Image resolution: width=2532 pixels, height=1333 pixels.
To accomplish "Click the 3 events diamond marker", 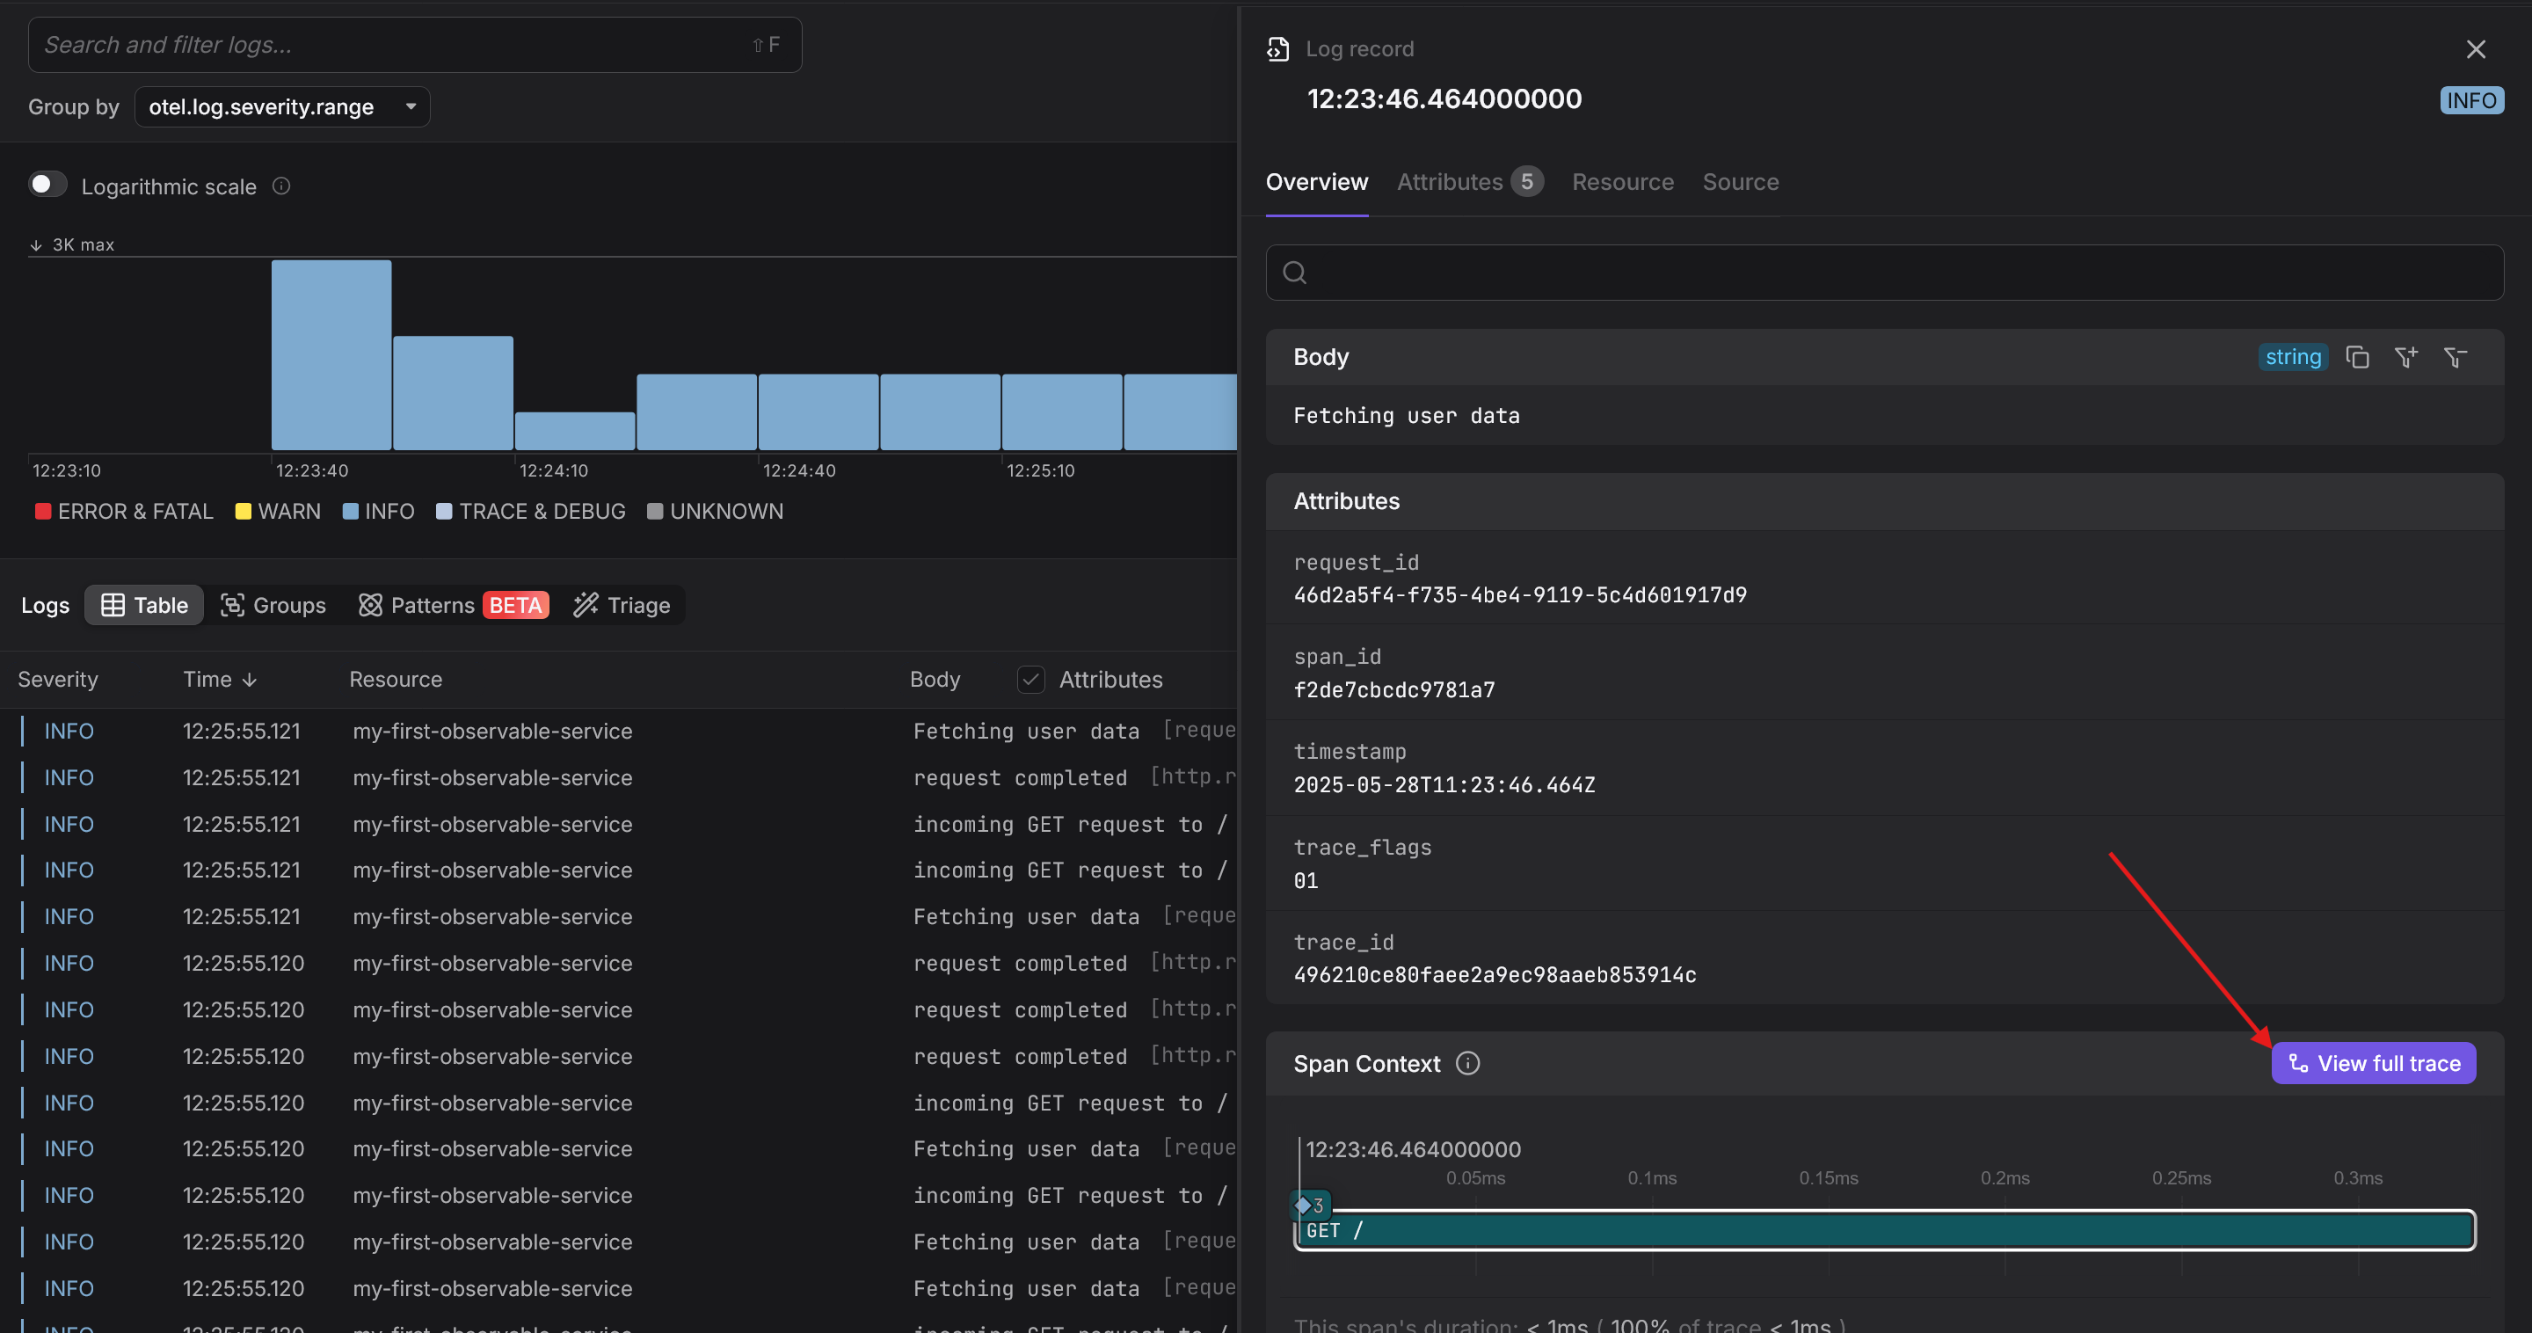I will point(1308,1205).
